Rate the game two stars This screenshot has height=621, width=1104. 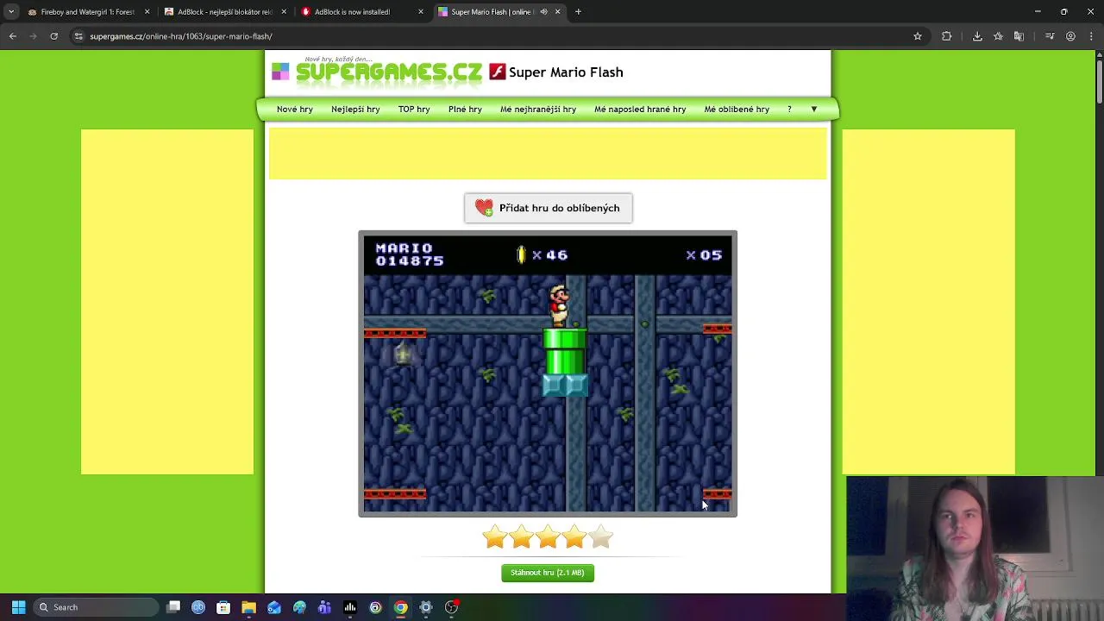(521, 538)
